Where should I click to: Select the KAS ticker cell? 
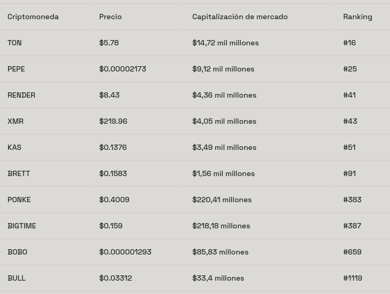pos(14,147)
